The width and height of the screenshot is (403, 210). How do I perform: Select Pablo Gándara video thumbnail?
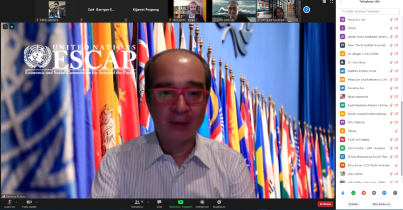pyautogui.click(x=57, y=10)
